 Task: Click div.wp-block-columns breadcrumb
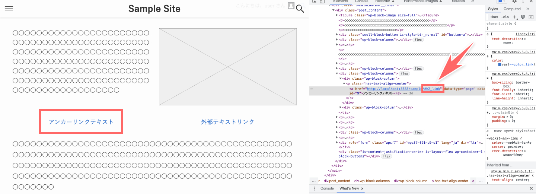372,181
